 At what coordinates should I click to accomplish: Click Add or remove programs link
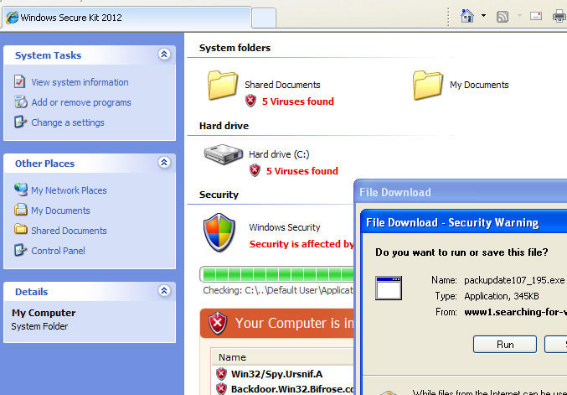coord(81,102)
